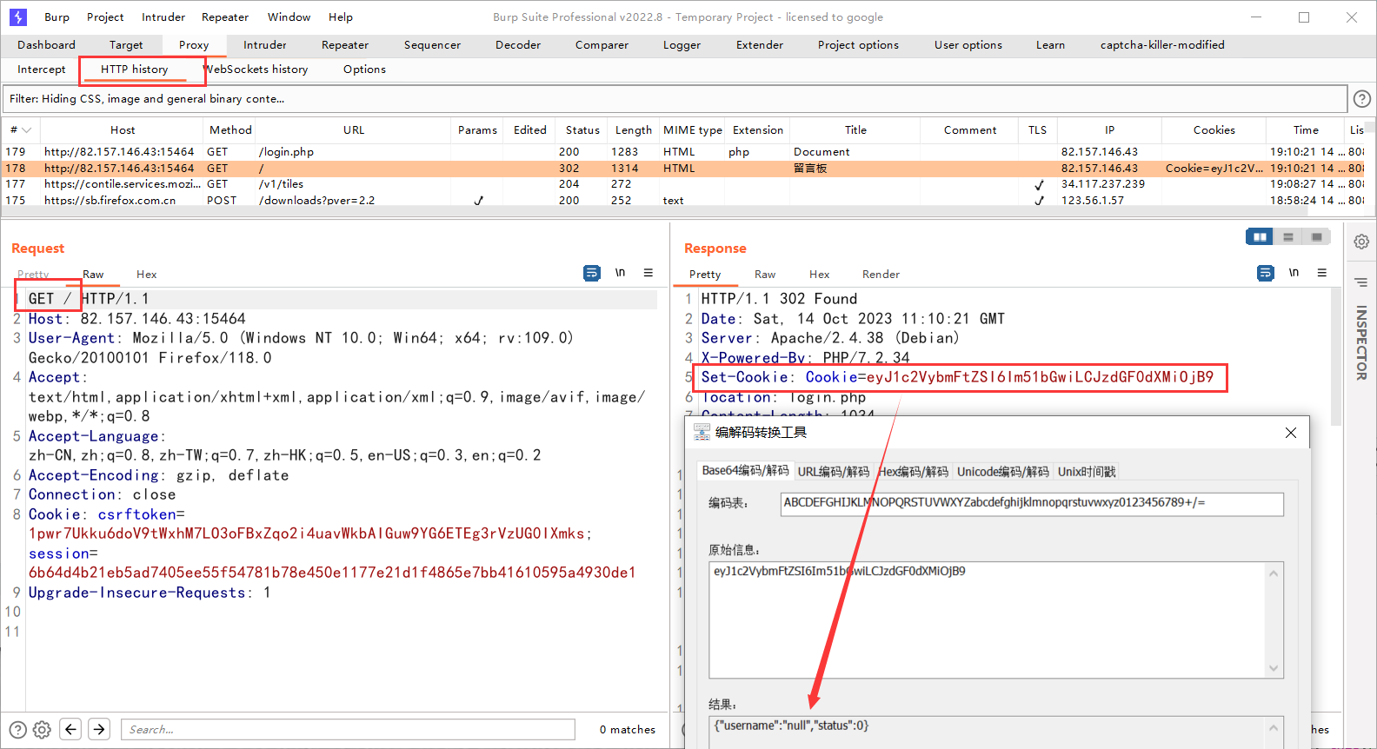The width and height of the screenshot is (1377, 749).
Task: Switch to the Comparer tab
Action: tap(602, 44)
